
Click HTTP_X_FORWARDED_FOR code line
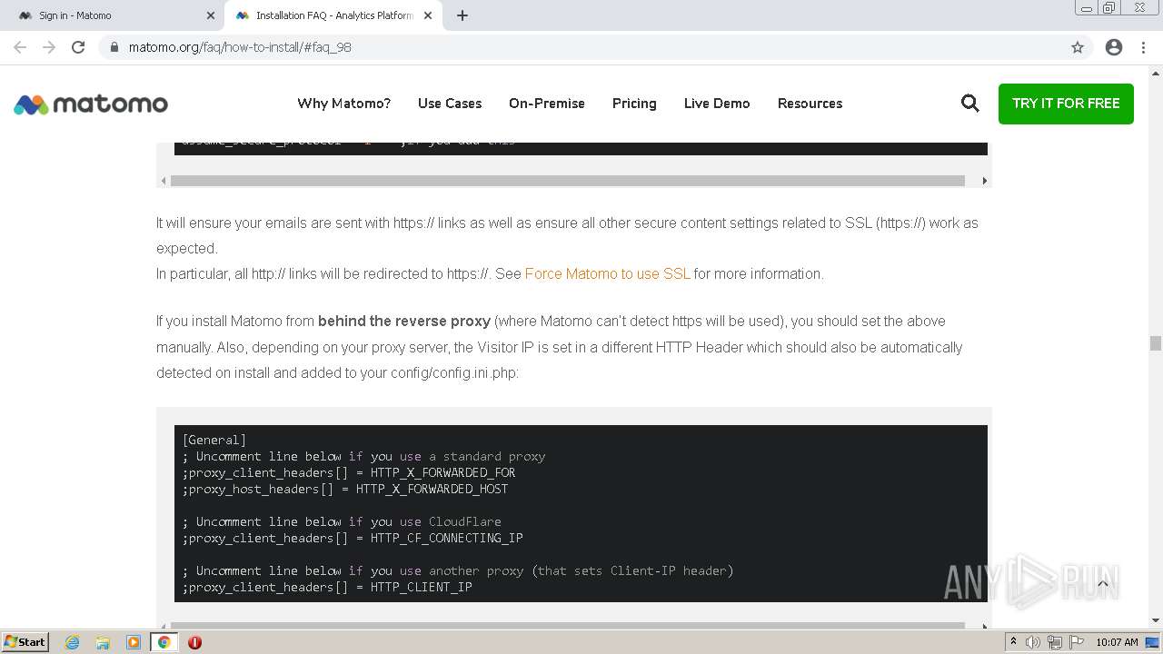tap(349, 472)
